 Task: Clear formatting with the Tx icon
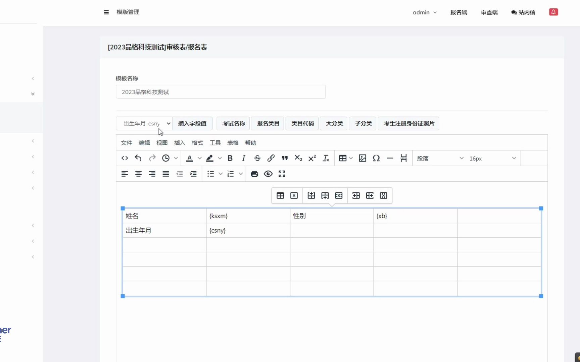point(326,158)
